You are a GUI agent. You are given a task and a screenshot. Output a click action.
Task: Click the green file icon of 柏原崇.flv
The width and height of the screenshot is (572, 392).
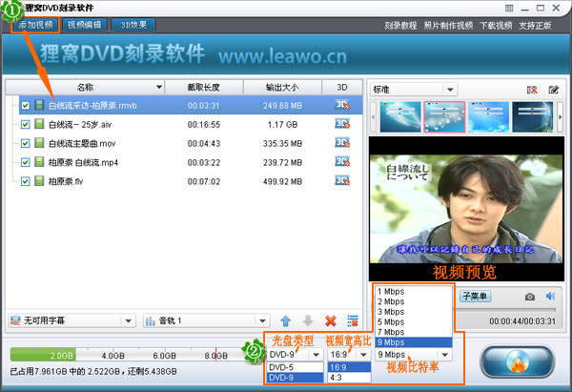click(39, 181)
